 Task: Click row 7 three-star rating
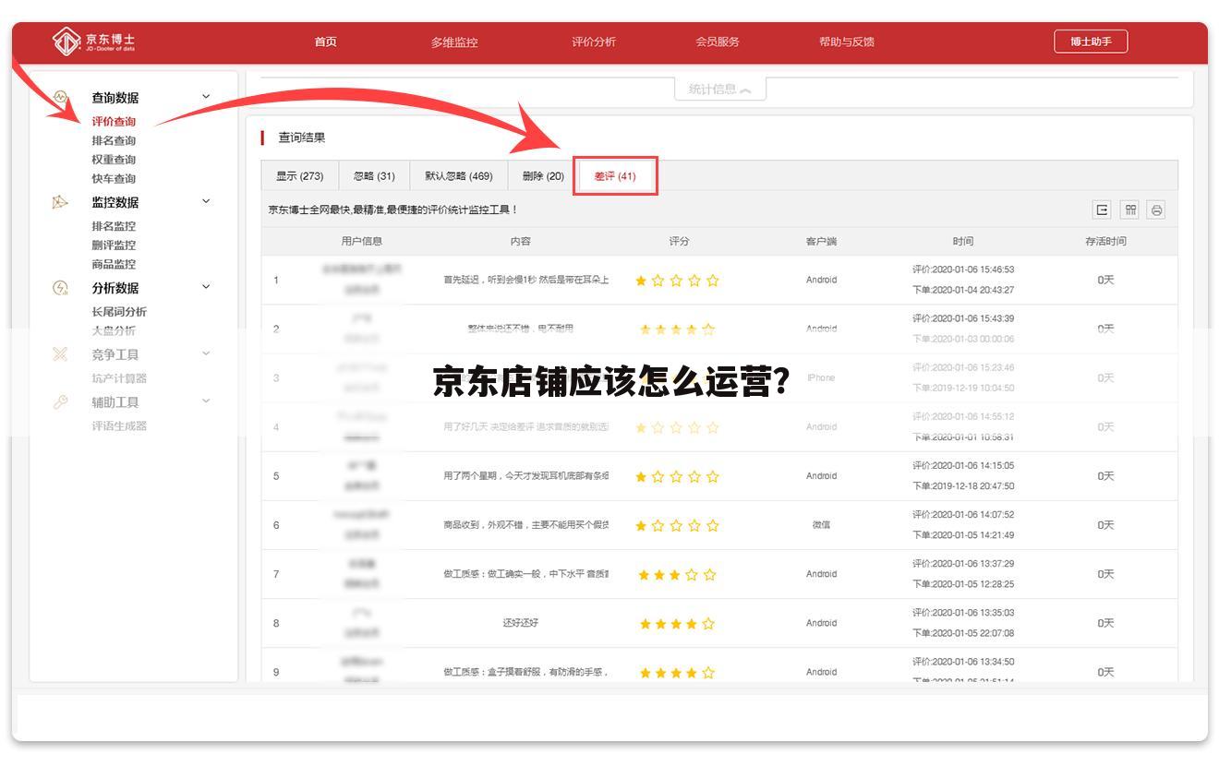(677, 575)
